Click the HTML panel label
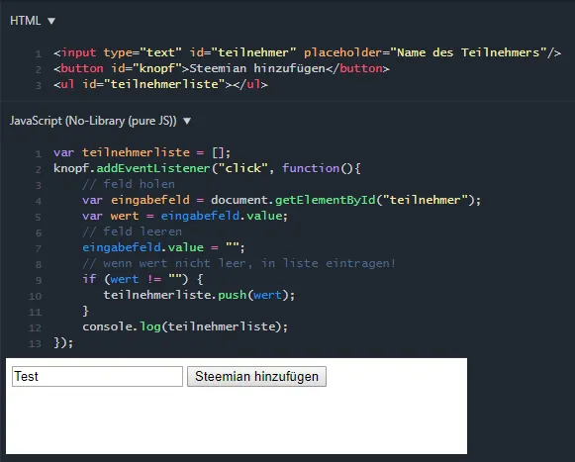Image resolution: width=575 pixels, height=462 pixels. point(26,21)
